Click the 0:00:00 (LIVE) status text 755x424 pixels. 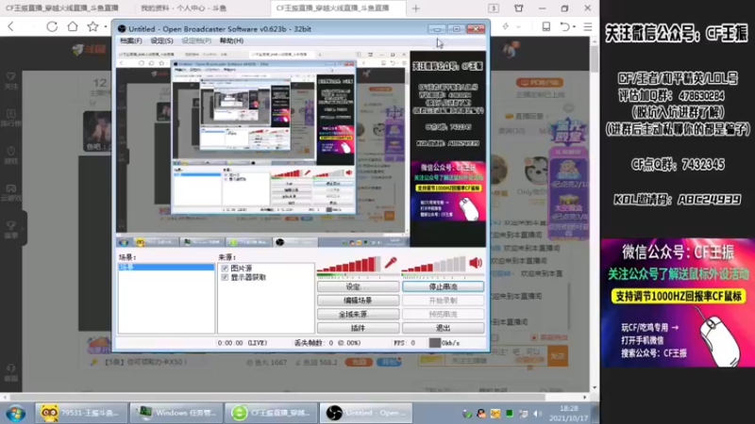(243, 343)
